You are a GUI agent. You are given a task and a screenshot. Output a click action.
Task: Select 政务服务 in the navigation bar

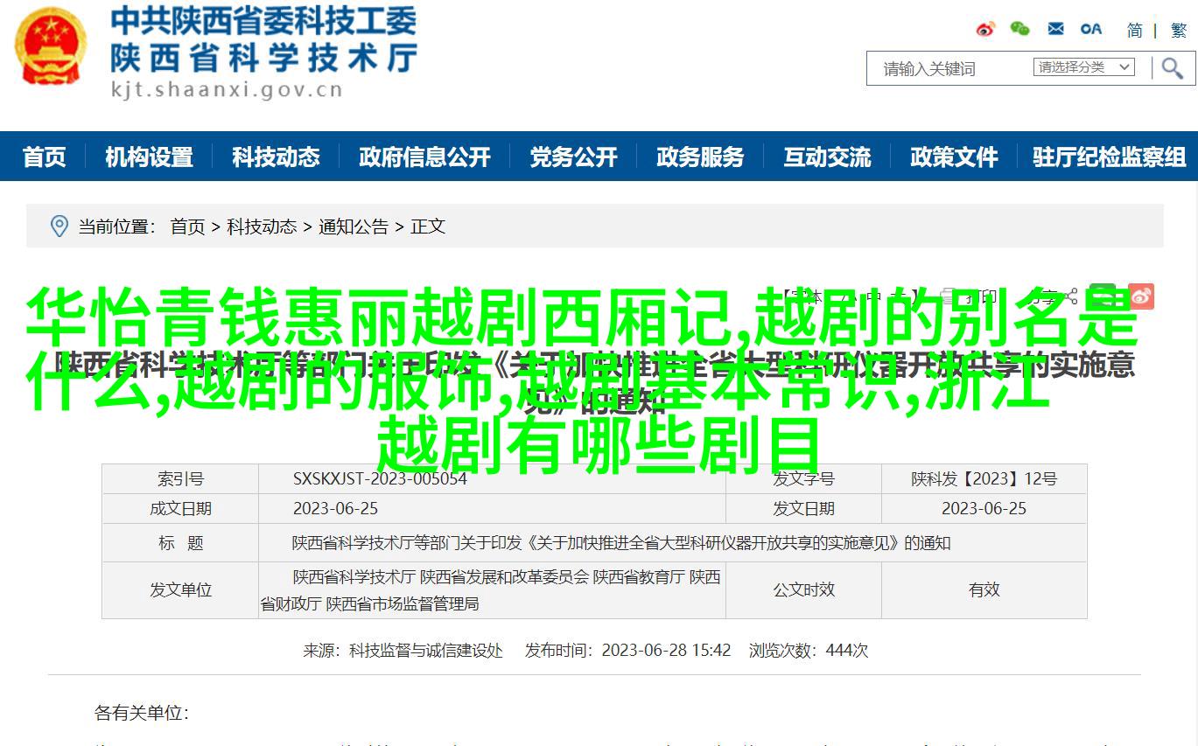(700, 157)
